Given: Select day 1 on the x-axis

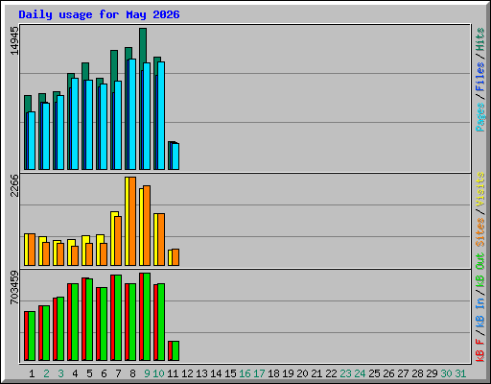Looking at the screenshot, I should coord(32,373).
